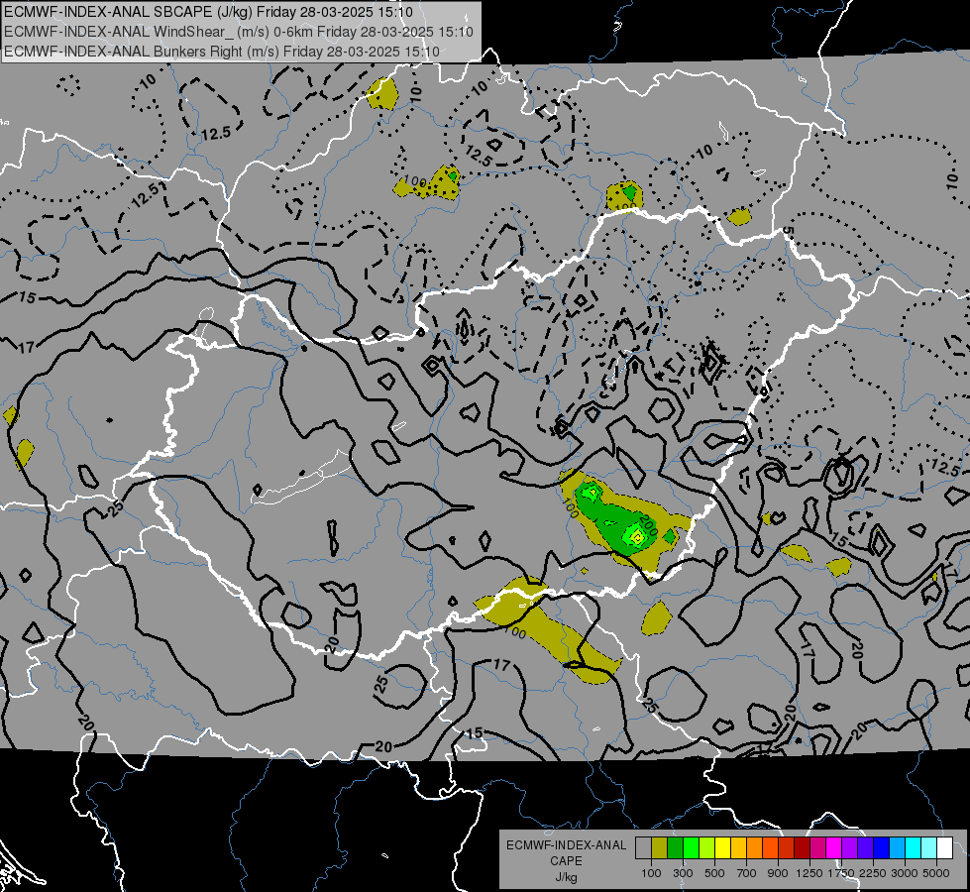Select the sky blue legend swatch
970x892 pixels.
(897, 848)
